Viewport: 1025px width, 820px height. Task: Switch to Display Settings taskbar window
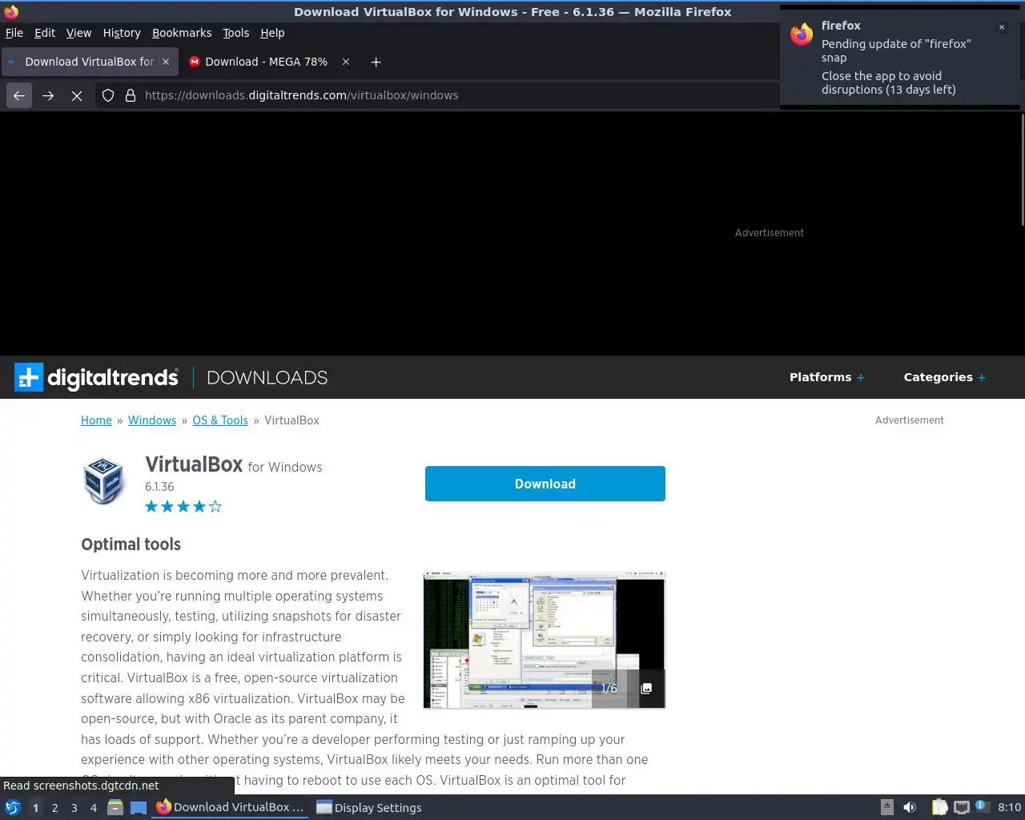369,807
